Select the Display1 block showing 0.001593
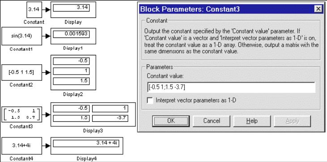Image resolution: width=327 pixels, height=162 pixels. pos(73,36)
